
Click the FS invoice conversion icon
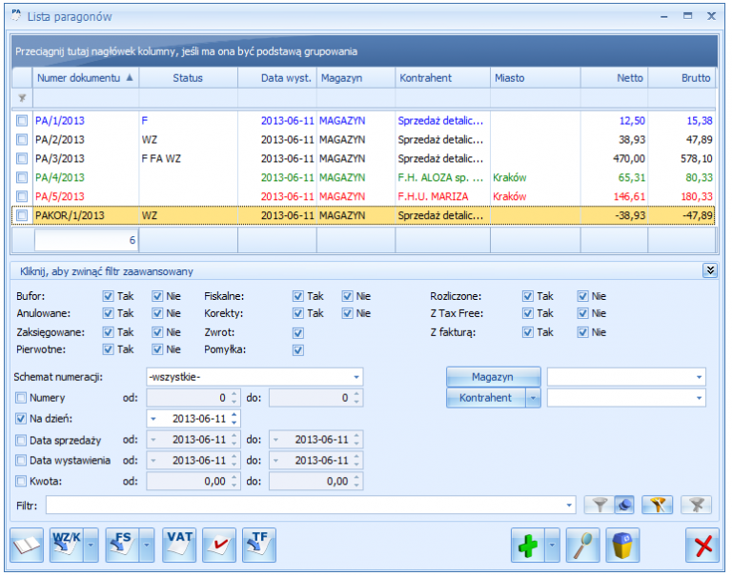click(123, 545)
